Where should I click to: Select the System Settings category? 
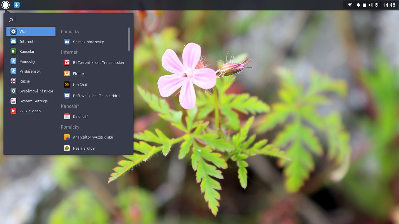coord(31,101)
